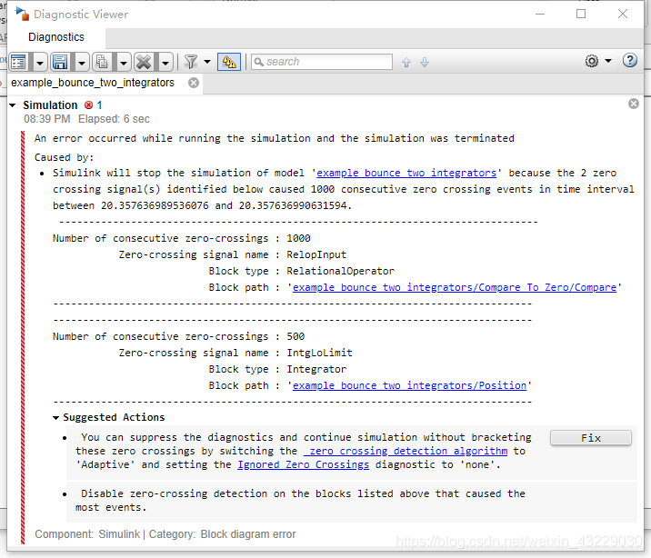Collapse the Suggested Actions section
The image size is (651, 558).
55,418
